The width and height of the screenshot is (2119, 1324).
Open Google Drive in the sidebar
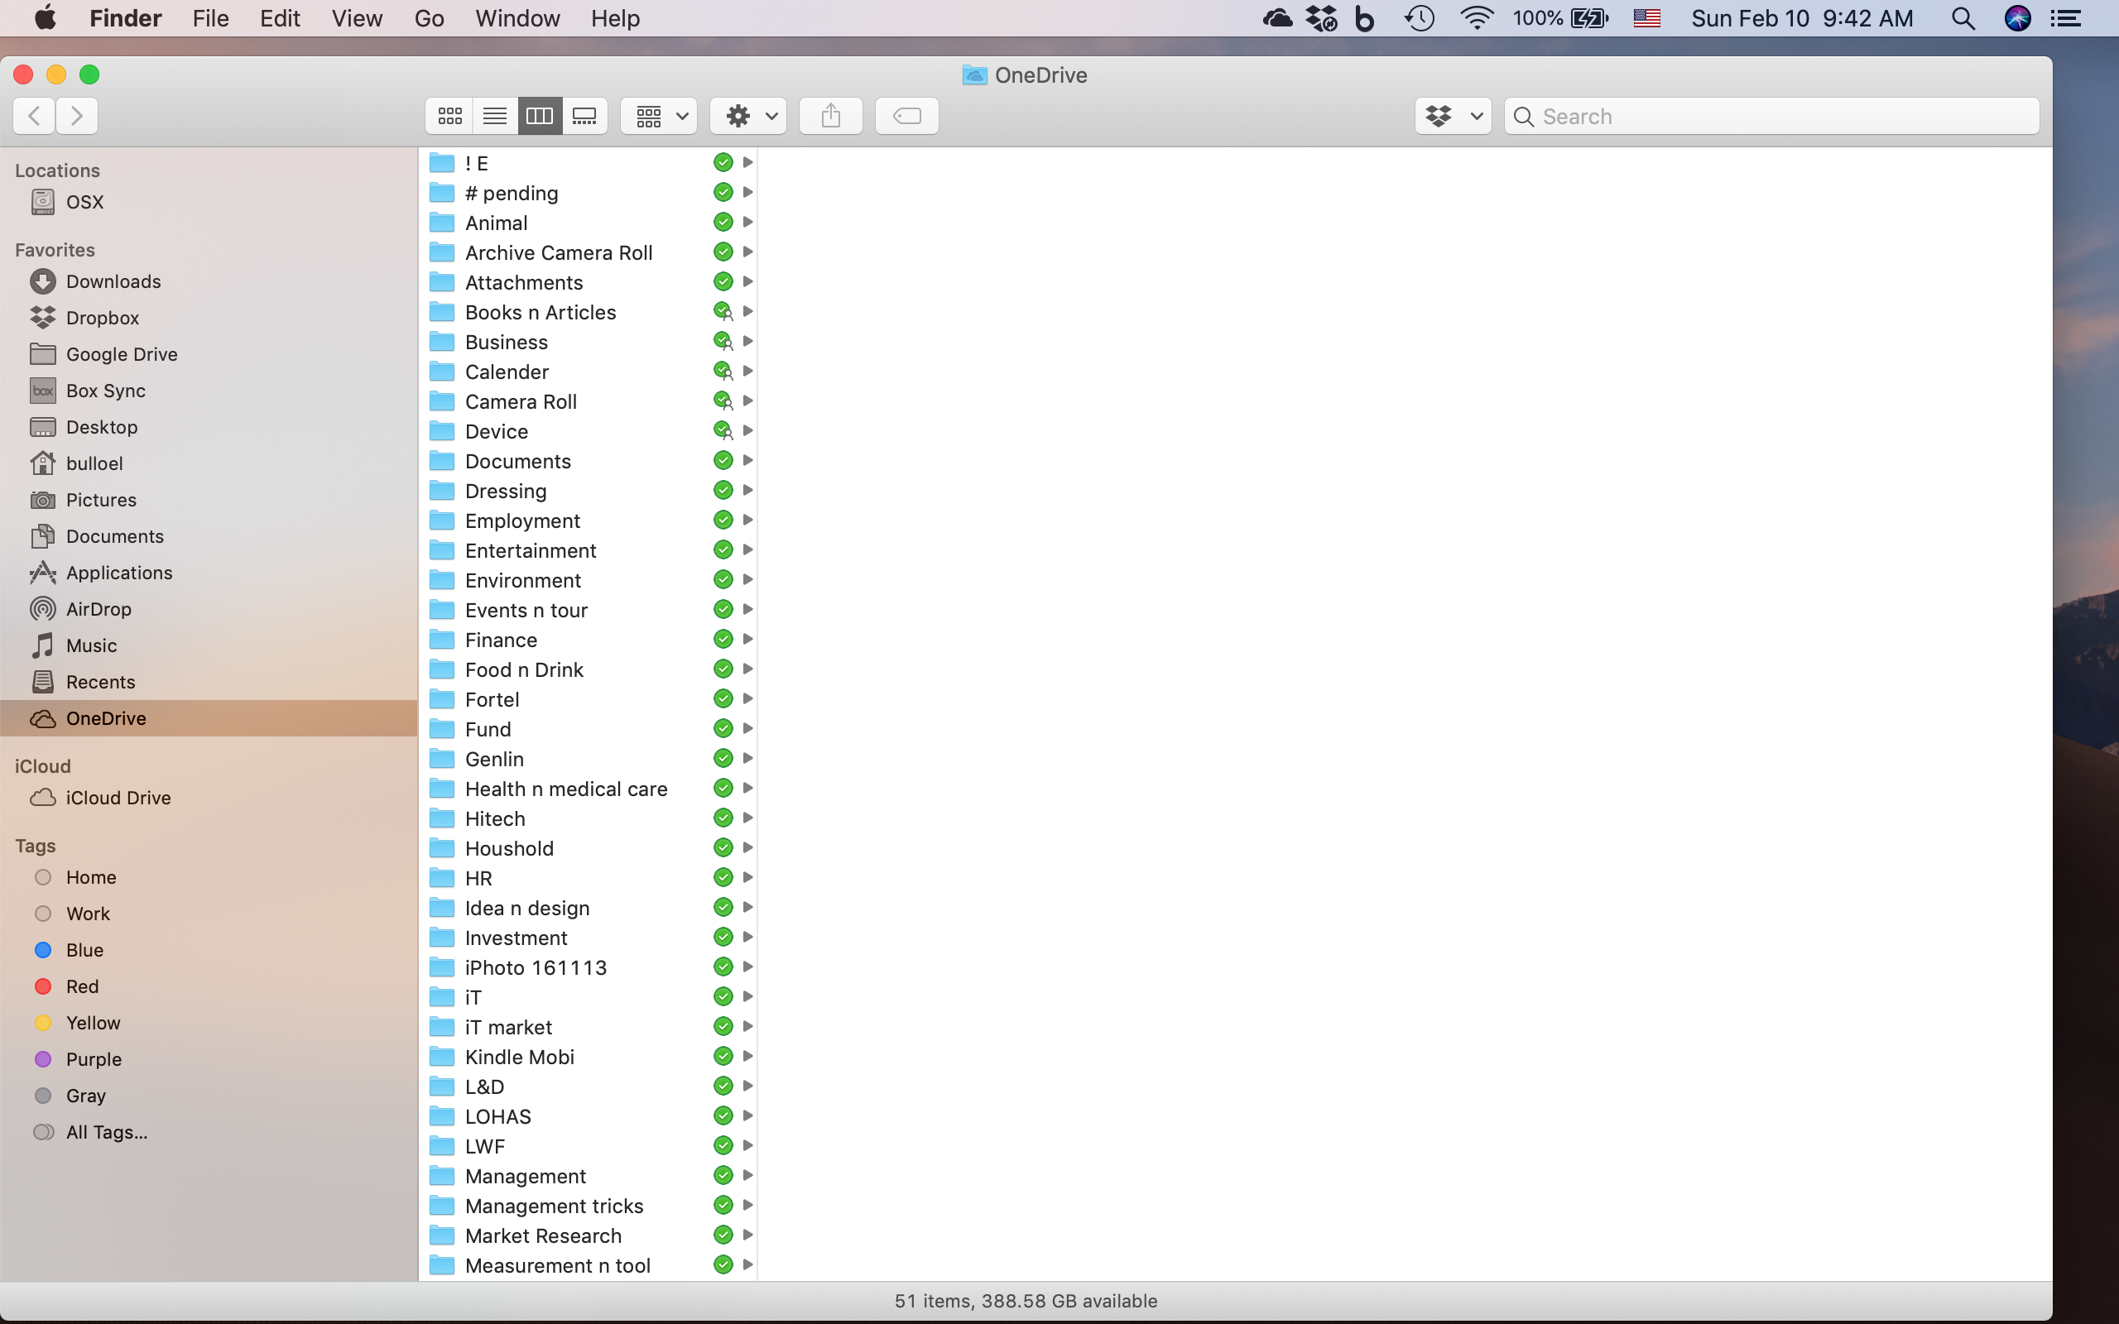[209, 354]
